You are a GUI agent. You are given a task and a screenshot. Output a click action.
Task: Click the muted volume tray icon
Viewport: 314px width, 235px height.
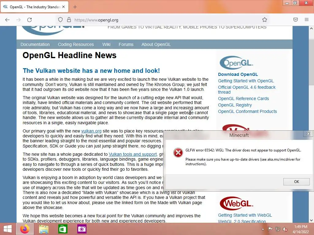[285, 229]
